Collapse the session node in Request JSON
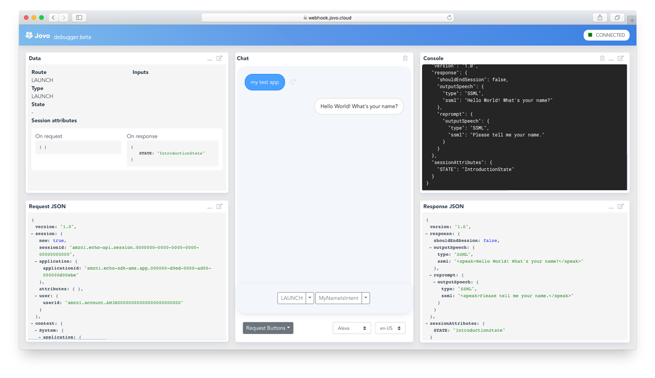 (x=32, y=234)
